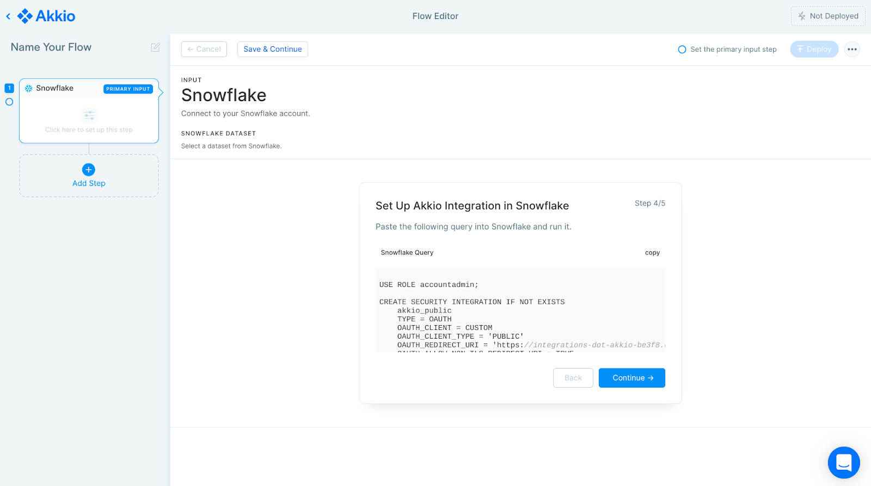The height and width of the screenshot is (486, 871).
Task: Click the Step 4/5 indicator
Action: tap(650, 203)
